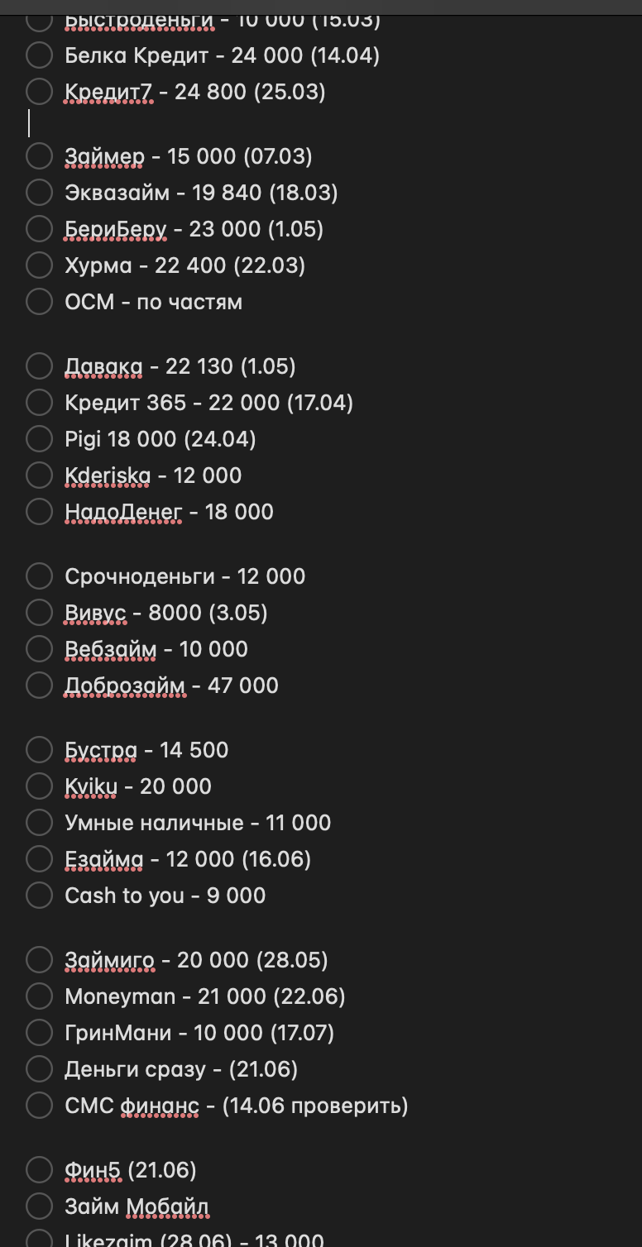Toggle the Эквазайм checklist circle
Viewport: 642px width, 1247px height.
pyautogui.click(x=39, y=193)
